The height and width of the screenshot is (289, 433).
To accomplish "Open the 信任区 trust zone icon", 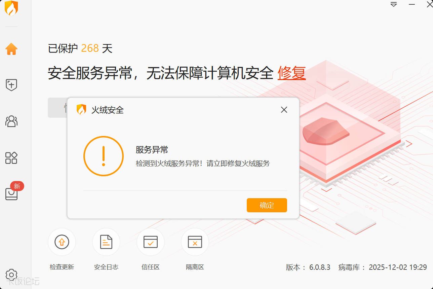I will click(151, 242).
